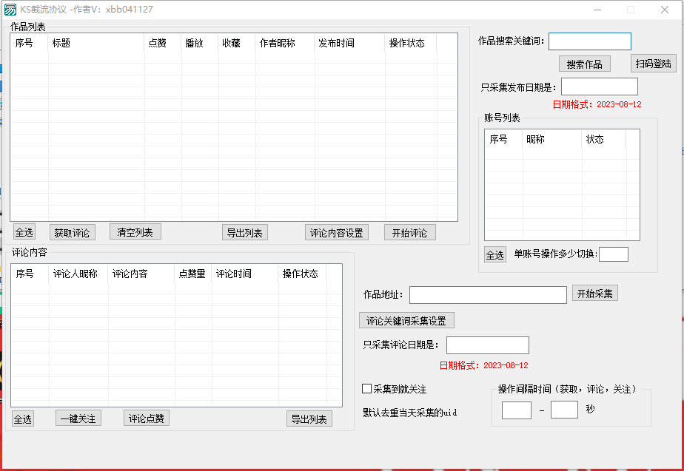Click 操作状态 column header in 评论内容 table
684x471 pixels.
point(302,274)
